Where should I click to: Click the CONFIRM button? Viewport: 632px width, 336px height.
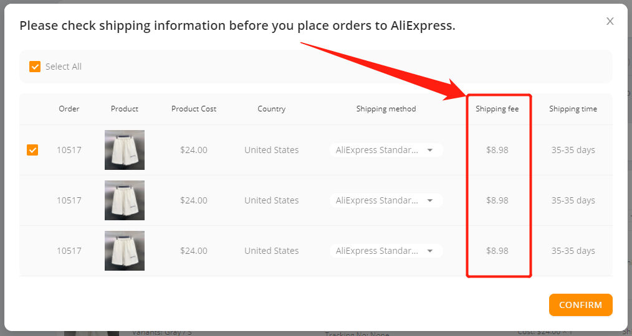point(580,305)
